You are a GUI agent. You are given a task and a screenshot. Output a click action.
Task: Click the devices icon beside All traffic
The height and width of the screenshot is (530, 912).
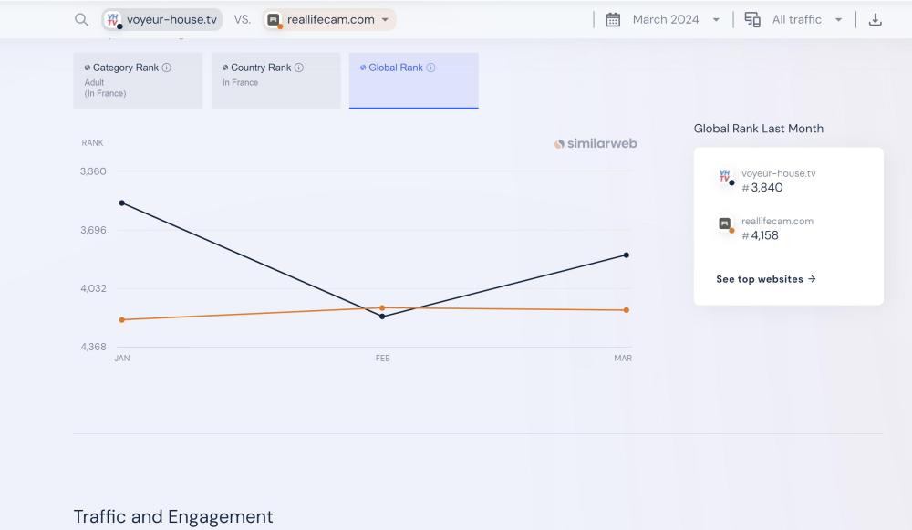[x=752, y=20]
